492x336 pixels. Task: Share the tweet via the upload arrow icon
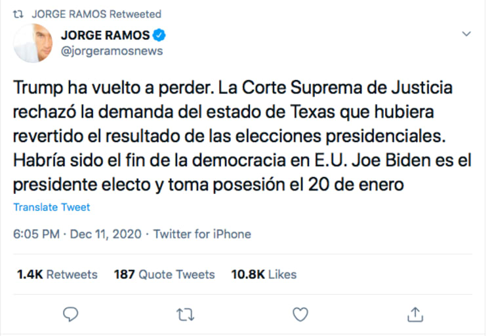[x=415, y=314]
